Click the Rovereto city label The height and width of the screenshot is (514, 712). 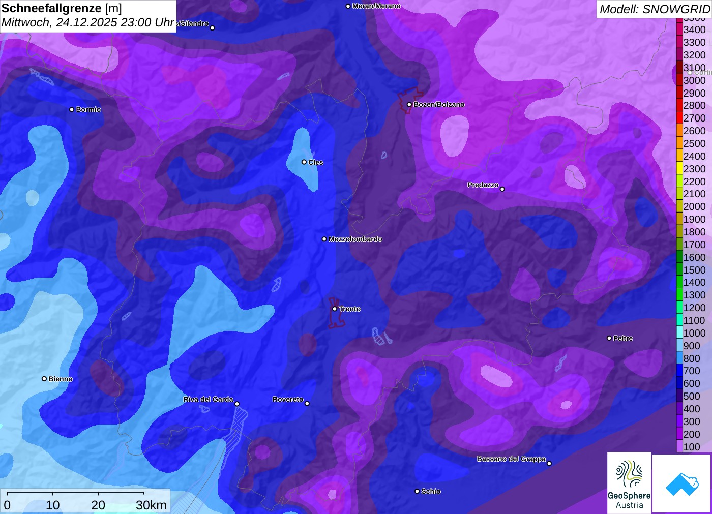[288, 399]
